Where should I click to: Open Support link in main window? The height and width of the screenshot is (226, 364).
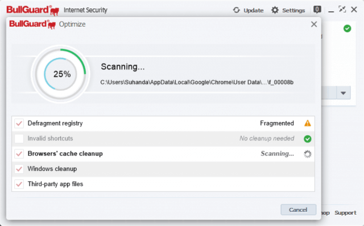[x=345, y=213]
